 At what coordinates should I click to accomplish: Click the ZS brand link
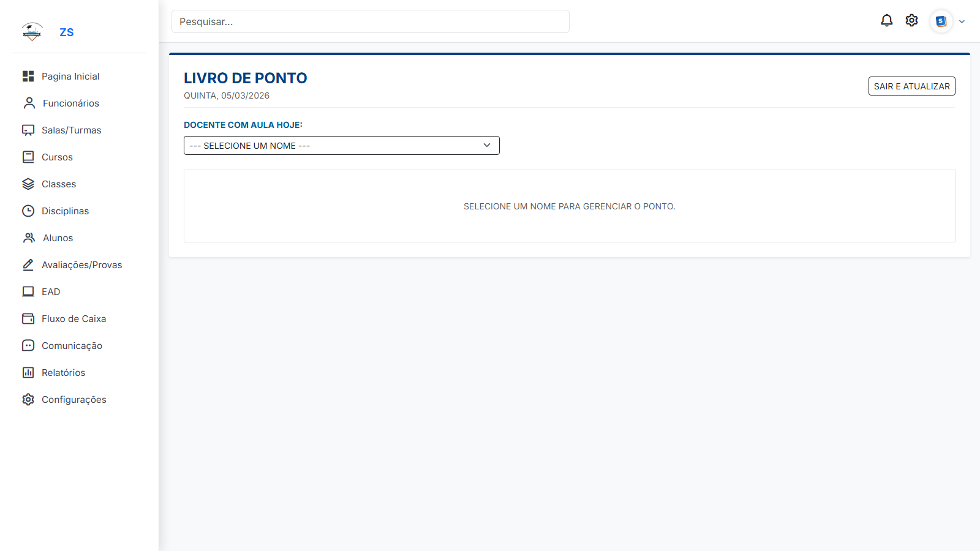[x=67, y=32]
